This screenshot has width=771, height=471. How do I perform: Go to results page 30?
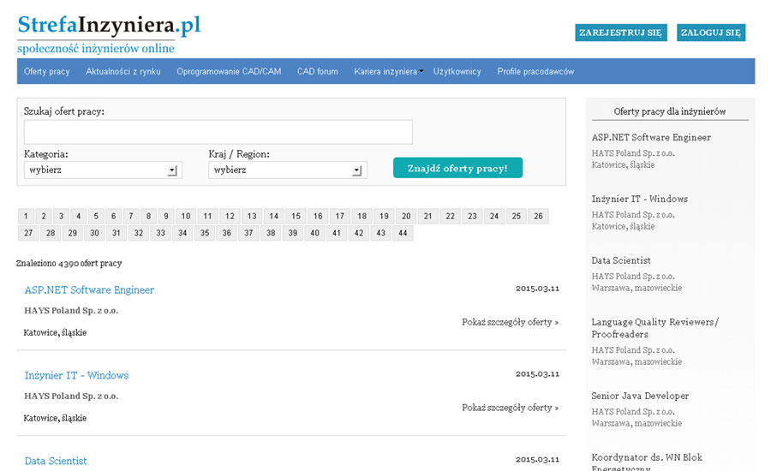click(x=94, y=233)
